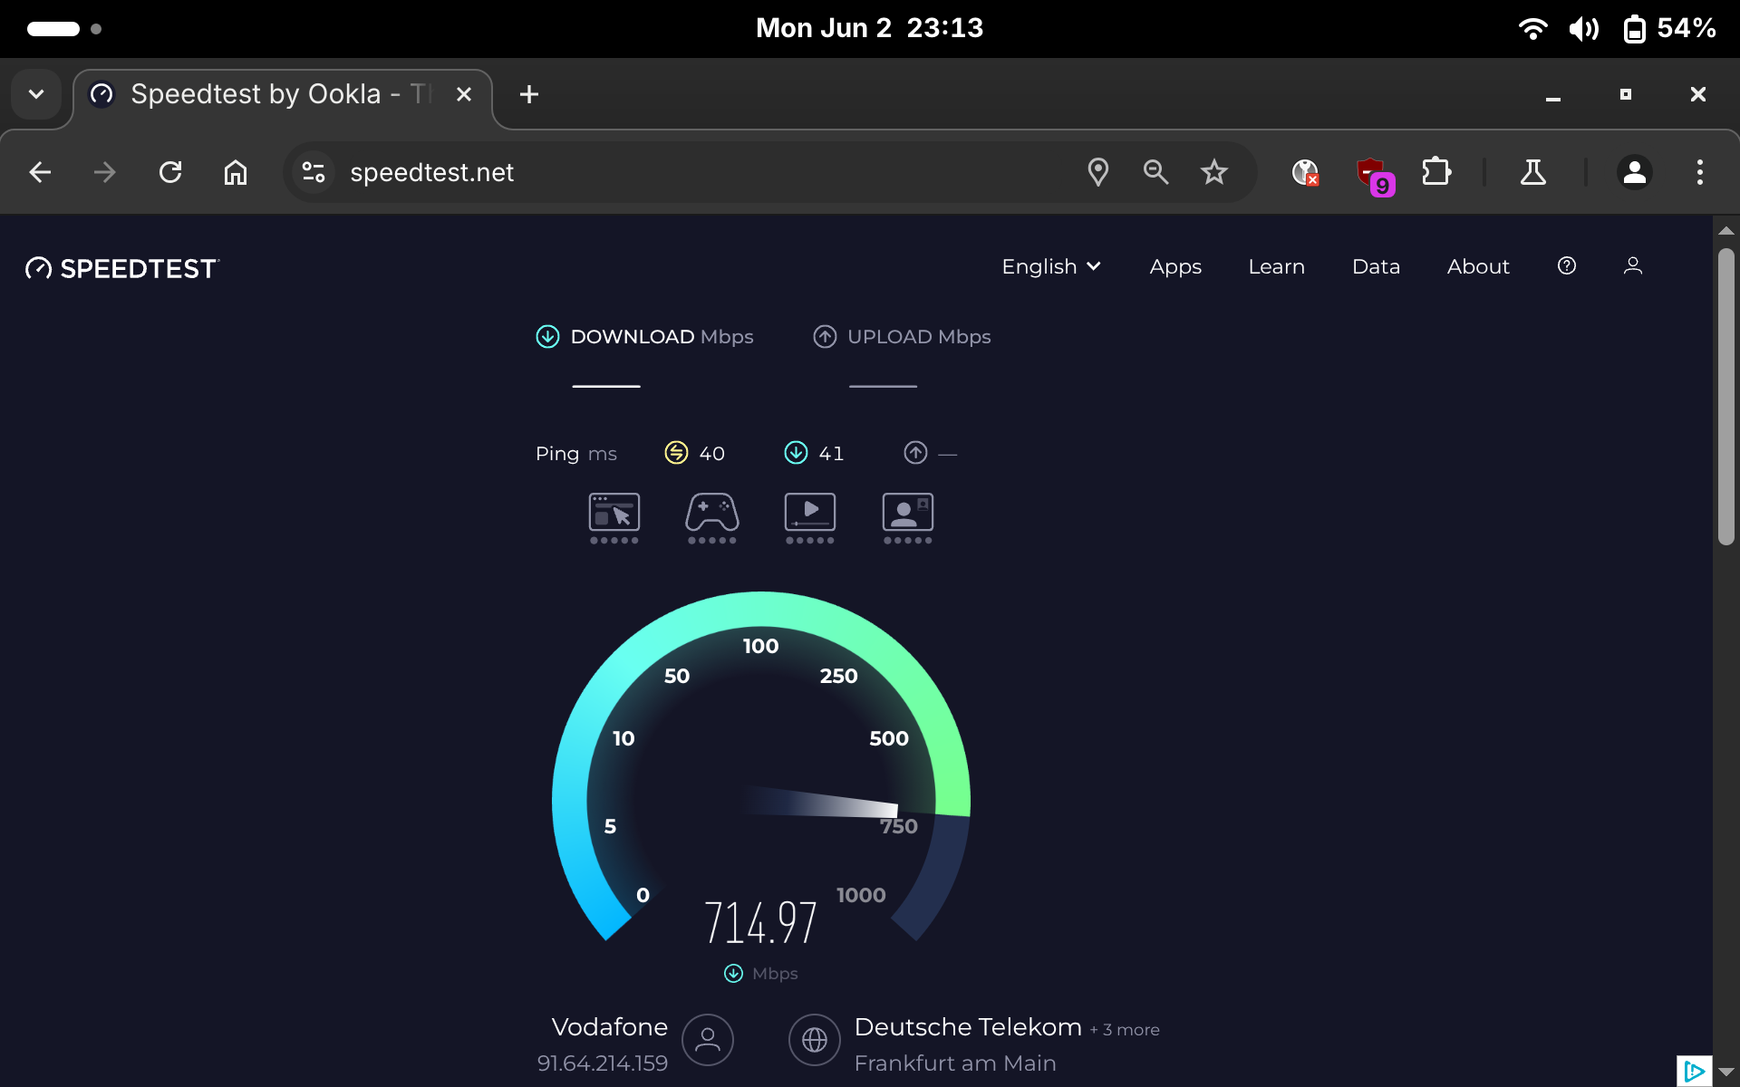Click the Vodafone provider name
This screenshot has height=1087, width=1740.
pyautogui.click(x=610, y=1027)
